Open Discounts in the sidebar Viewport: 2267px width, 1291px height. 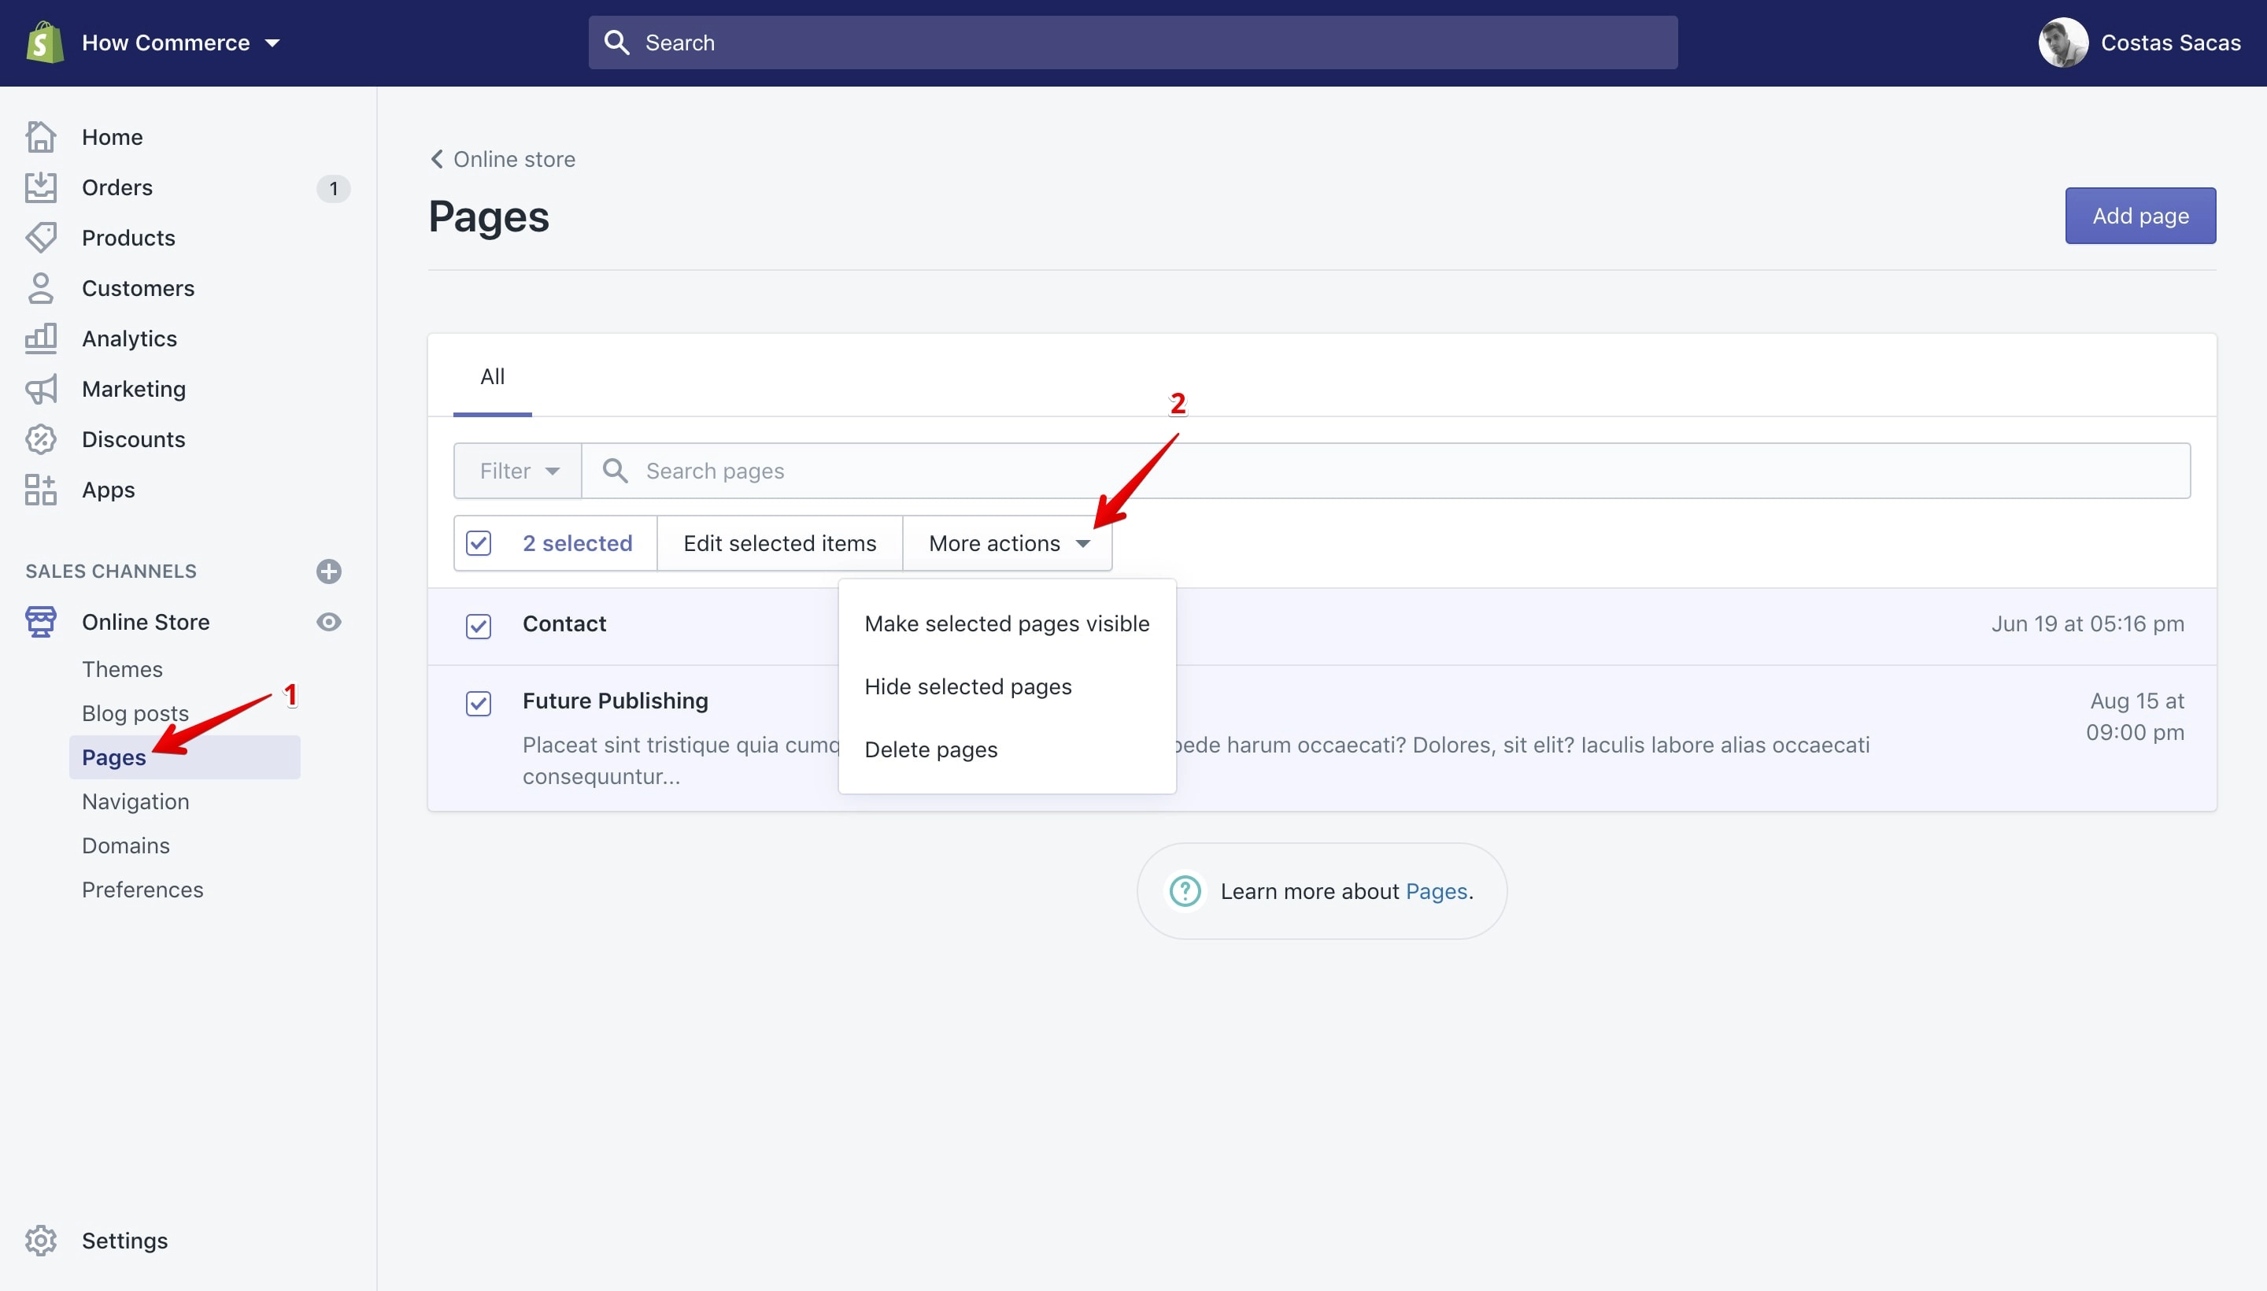pos(134,439)
